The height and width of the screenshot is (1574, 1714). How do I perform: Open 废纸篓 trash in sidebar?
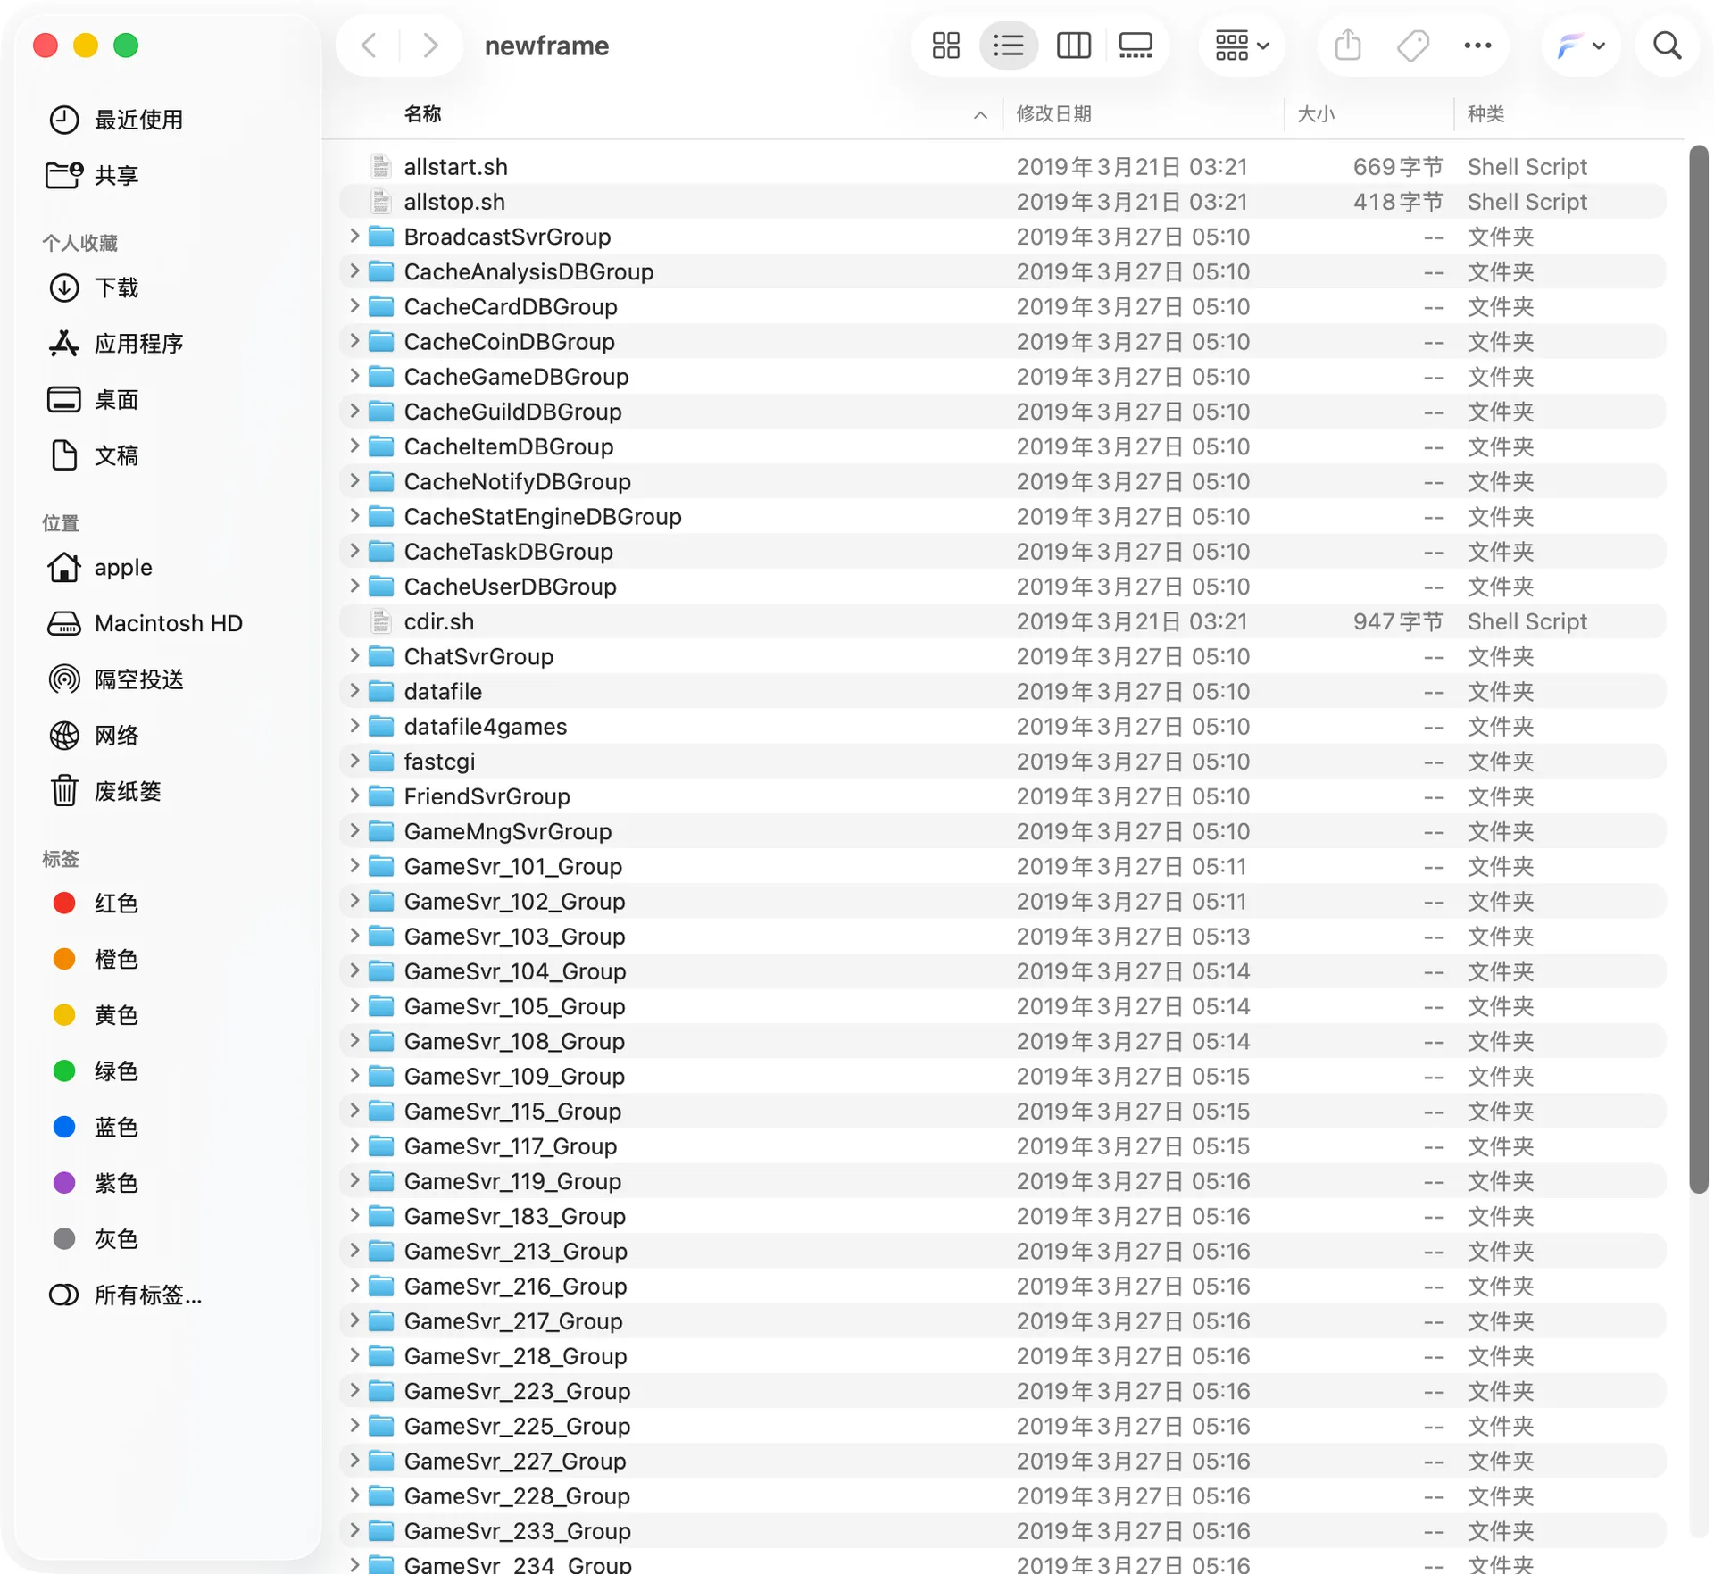click(105, 791)
